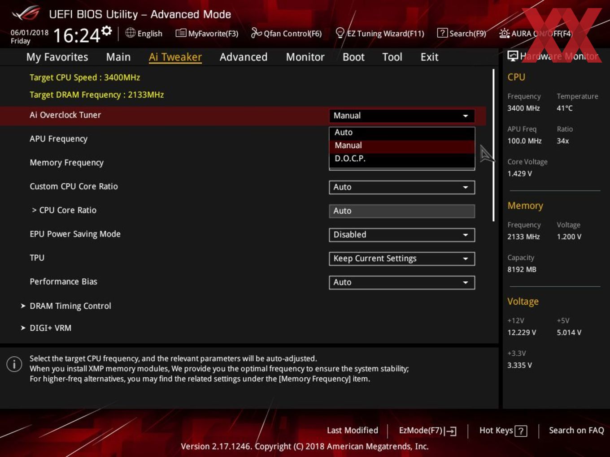Image resolution: width=610 pixels, height=457 pixels.
Task: Switch to EzMode(F7)
Action: click(x=427, y=431)
